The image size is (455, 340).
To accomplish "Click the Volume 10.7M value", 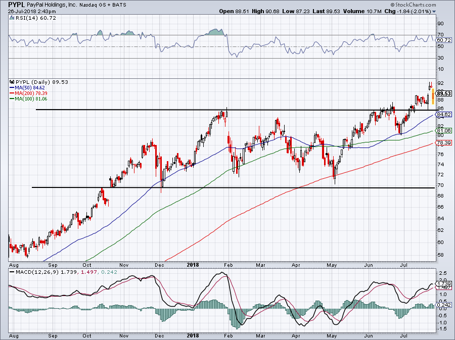I will point(362,11).
